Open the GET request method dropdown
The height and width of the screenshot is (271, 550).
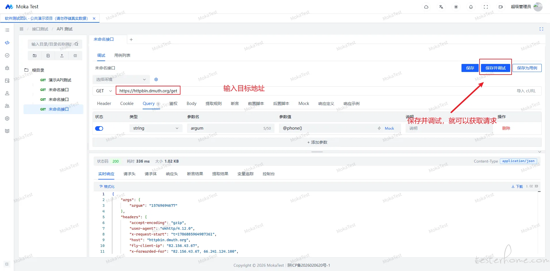pyautogui.click(x=104, y=91)
